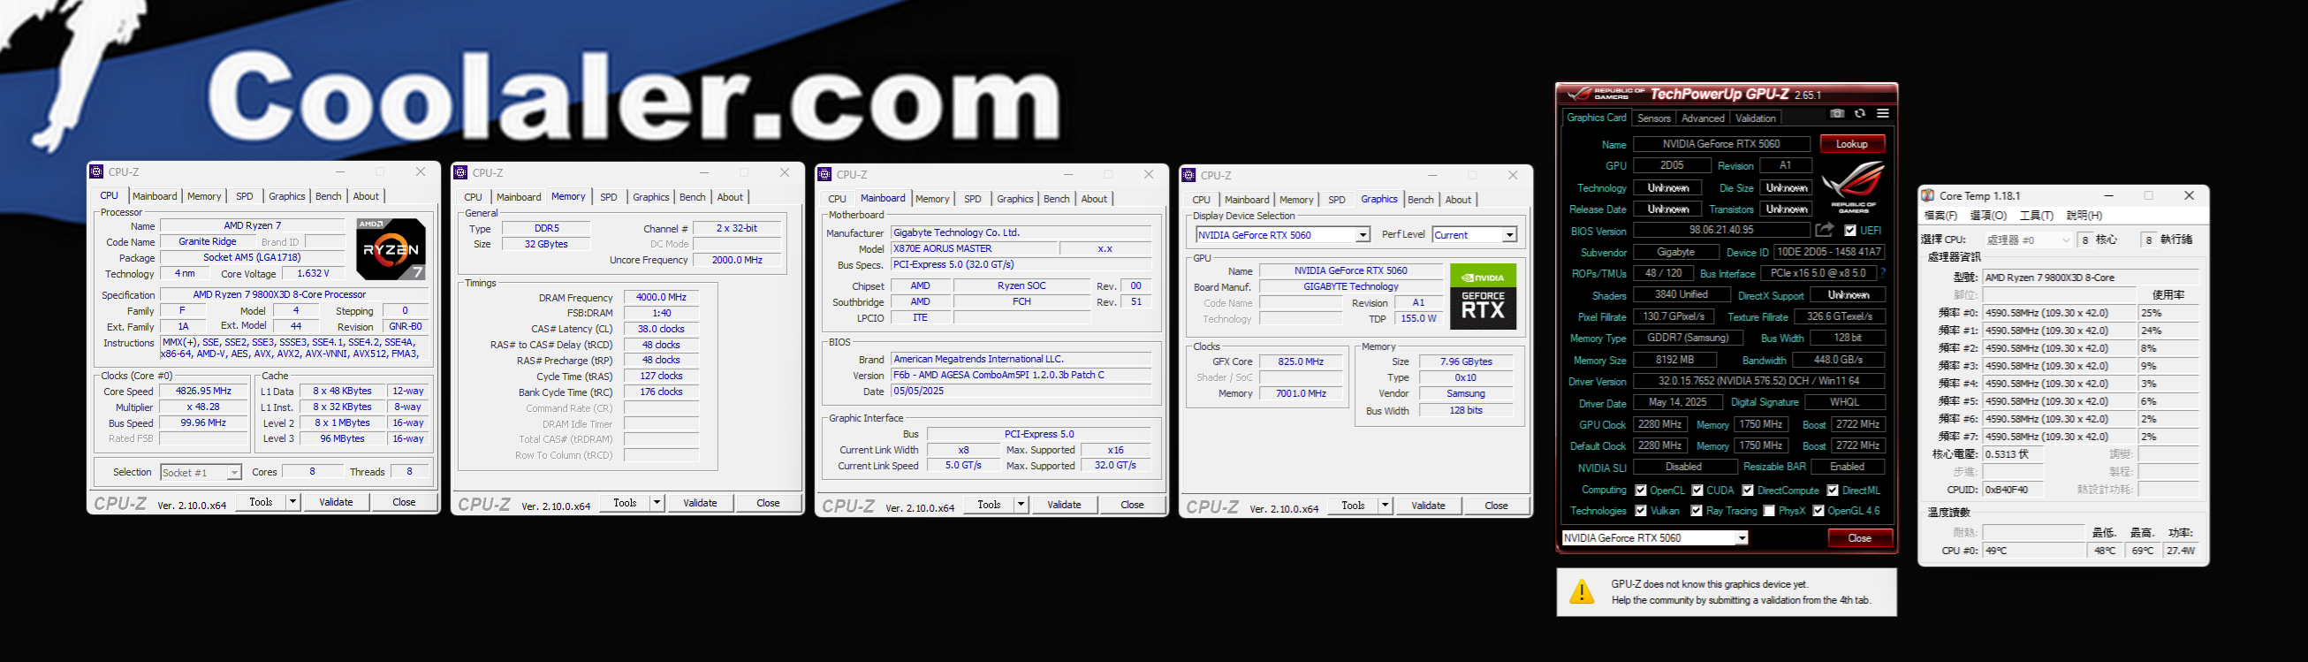The height and width of the screenshot is (662, 2308).
Task: Open the Validation tab in GPU-Z
Action: click(1755, 118)
